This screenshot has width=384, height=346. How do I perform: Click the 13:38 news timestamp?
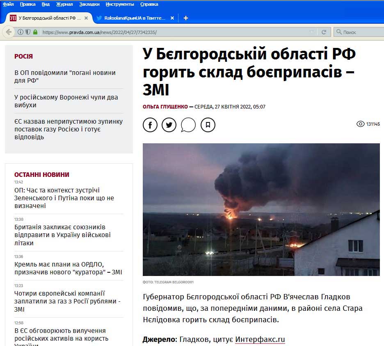coord(18,219)
